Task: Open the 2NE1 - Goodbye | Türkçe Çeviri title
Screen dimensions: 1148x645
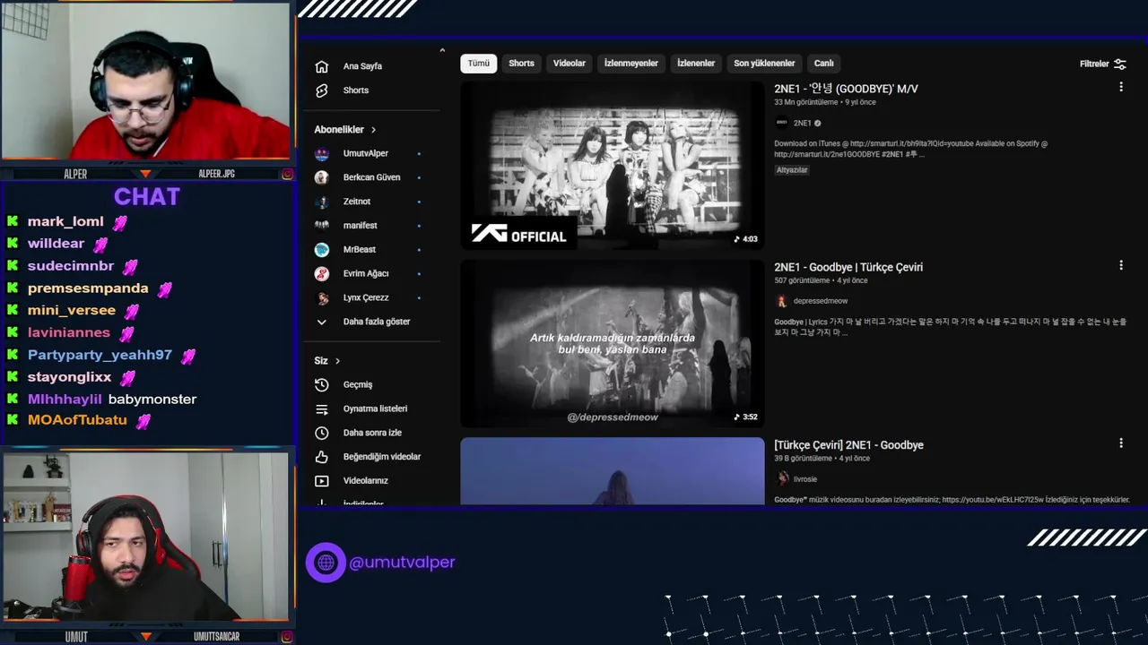Action: click(x=848, y=267)
